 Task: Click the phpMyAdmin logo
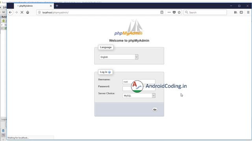[x=129, y=27]
